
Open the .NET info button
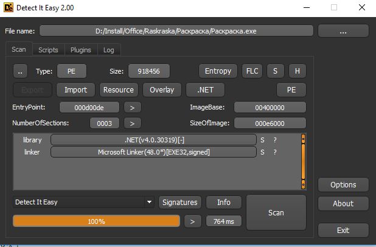tap(205, 90)
